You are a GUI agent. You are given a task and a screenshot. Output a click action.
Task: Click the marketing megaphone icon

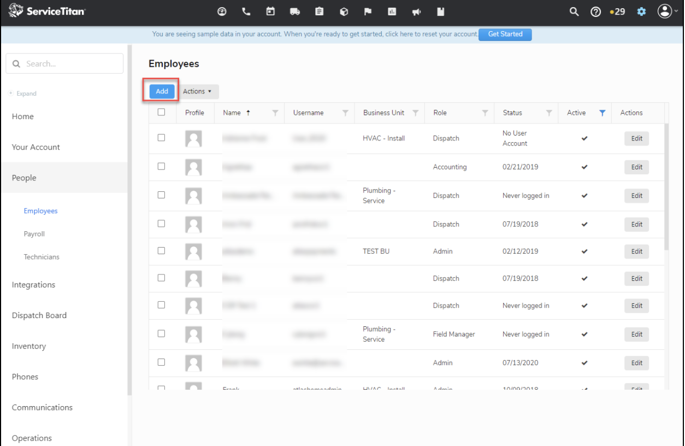coord(416,11)
